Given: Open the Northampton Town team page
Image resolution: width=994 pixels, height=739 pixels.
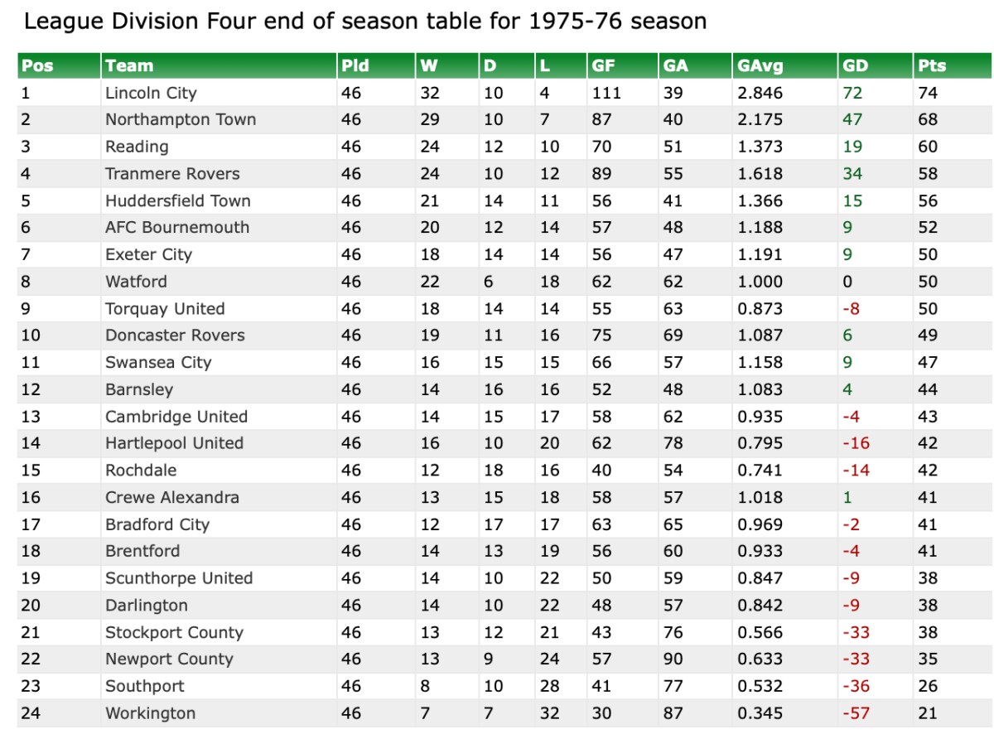Looking at the screenshot, I should coord(181,119).
